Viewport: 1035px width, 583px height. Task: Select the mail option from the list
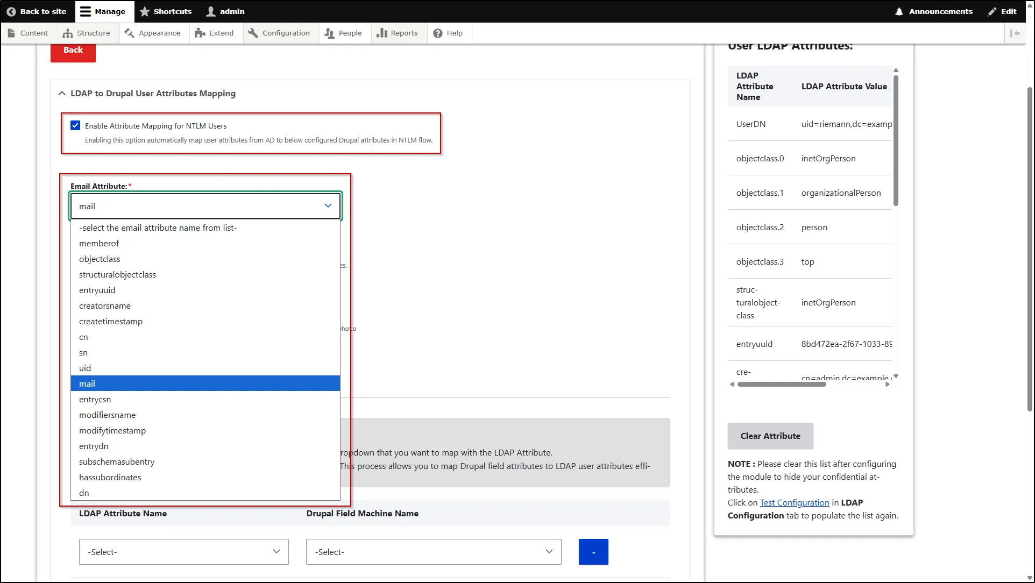tap(205, 383)
